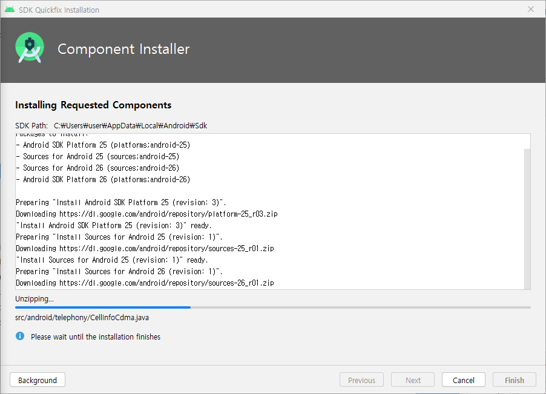The height and width of the screenshot is (394, 546).
Task: Close the SDK Quickfix Installation window
Action: [x=531, y=10]
